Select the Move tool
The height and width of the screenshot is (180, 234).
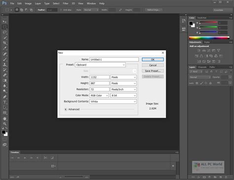(4, 22)
